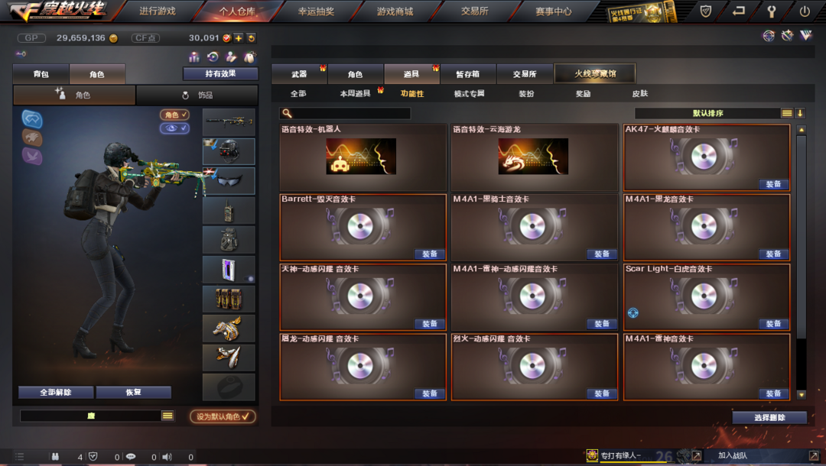
Task: Click the speaker icon in bottom status bar
Action: pos(167,457)
